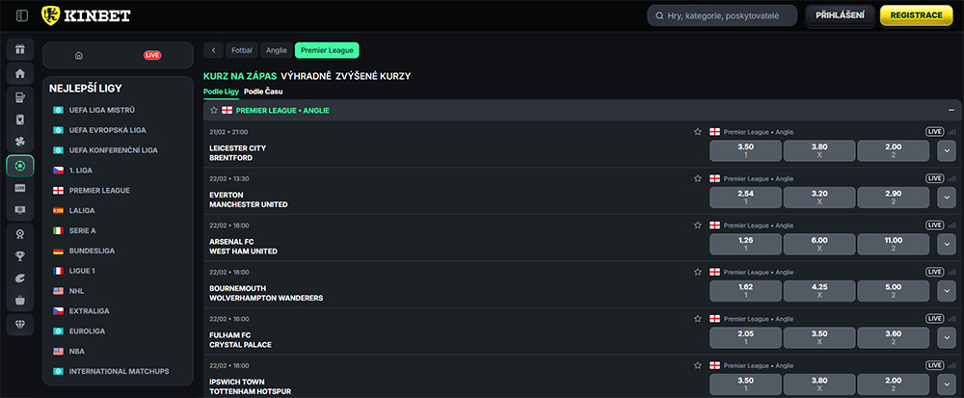Screen dimensions: 964x398
Task: Favorite the Premier League Anglie header star
Action: click(x=214, y=111)
